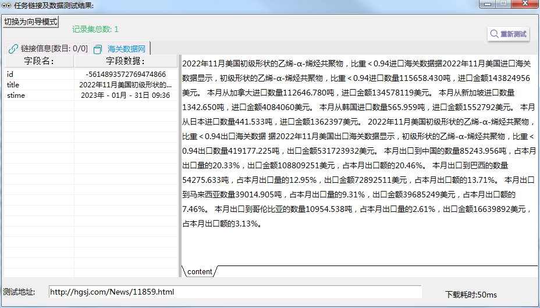The width and height of the screenshot is (540, 308).
Task: Close the test results window
Action: pyautogui.click(x=525, y=4)
